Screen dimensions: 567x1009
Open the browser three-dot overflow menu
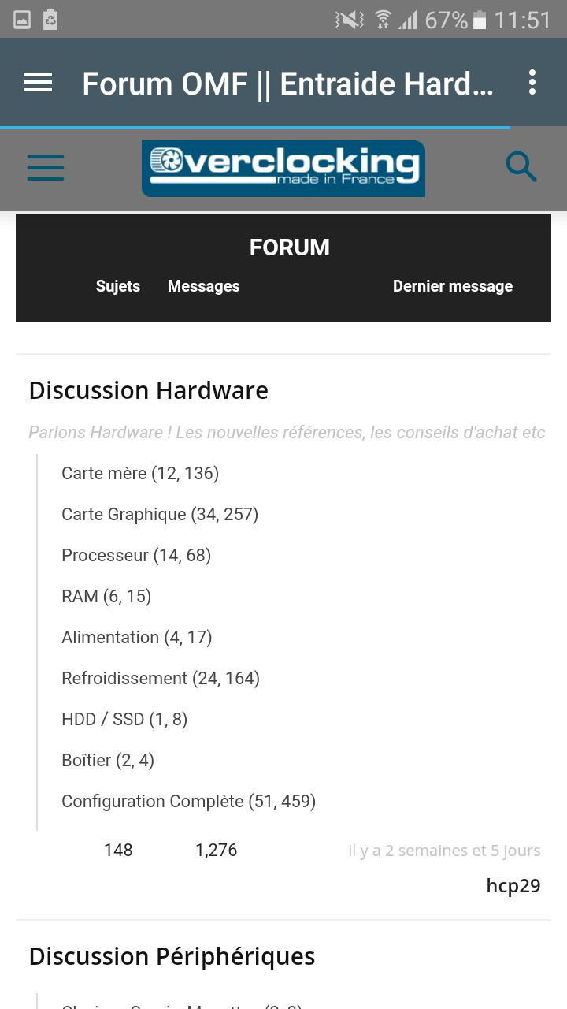pos(532,83)
